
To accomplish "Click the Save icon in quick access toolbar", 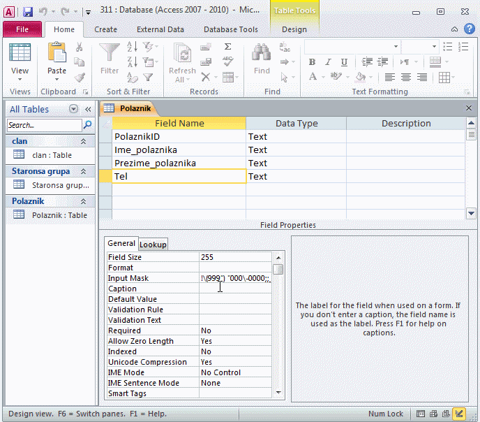I will (x=28, y=12).
